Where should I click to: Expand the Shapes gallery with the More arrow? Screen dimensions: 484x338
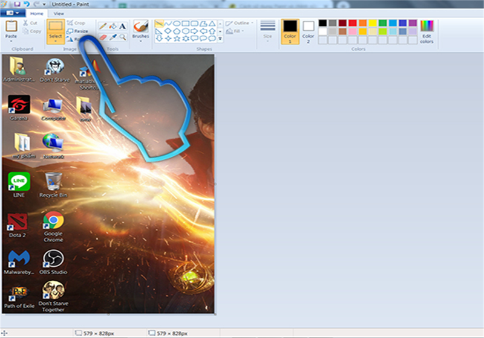pyautogui.click(x=220, y=39)
